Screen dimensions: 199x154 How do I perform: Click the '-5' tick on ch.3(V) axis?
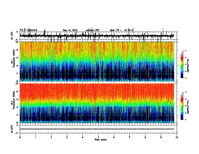pyautogui.click(x=17, y=133)
